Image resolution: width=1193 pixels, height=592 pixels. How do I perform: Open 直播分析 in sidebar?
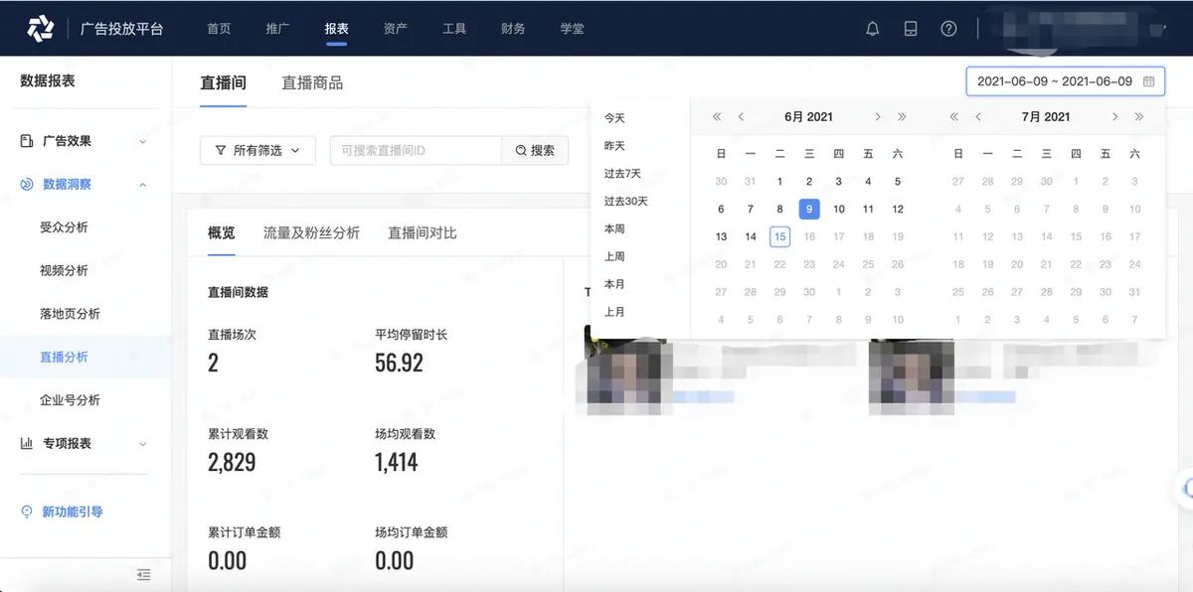[64, 358]
